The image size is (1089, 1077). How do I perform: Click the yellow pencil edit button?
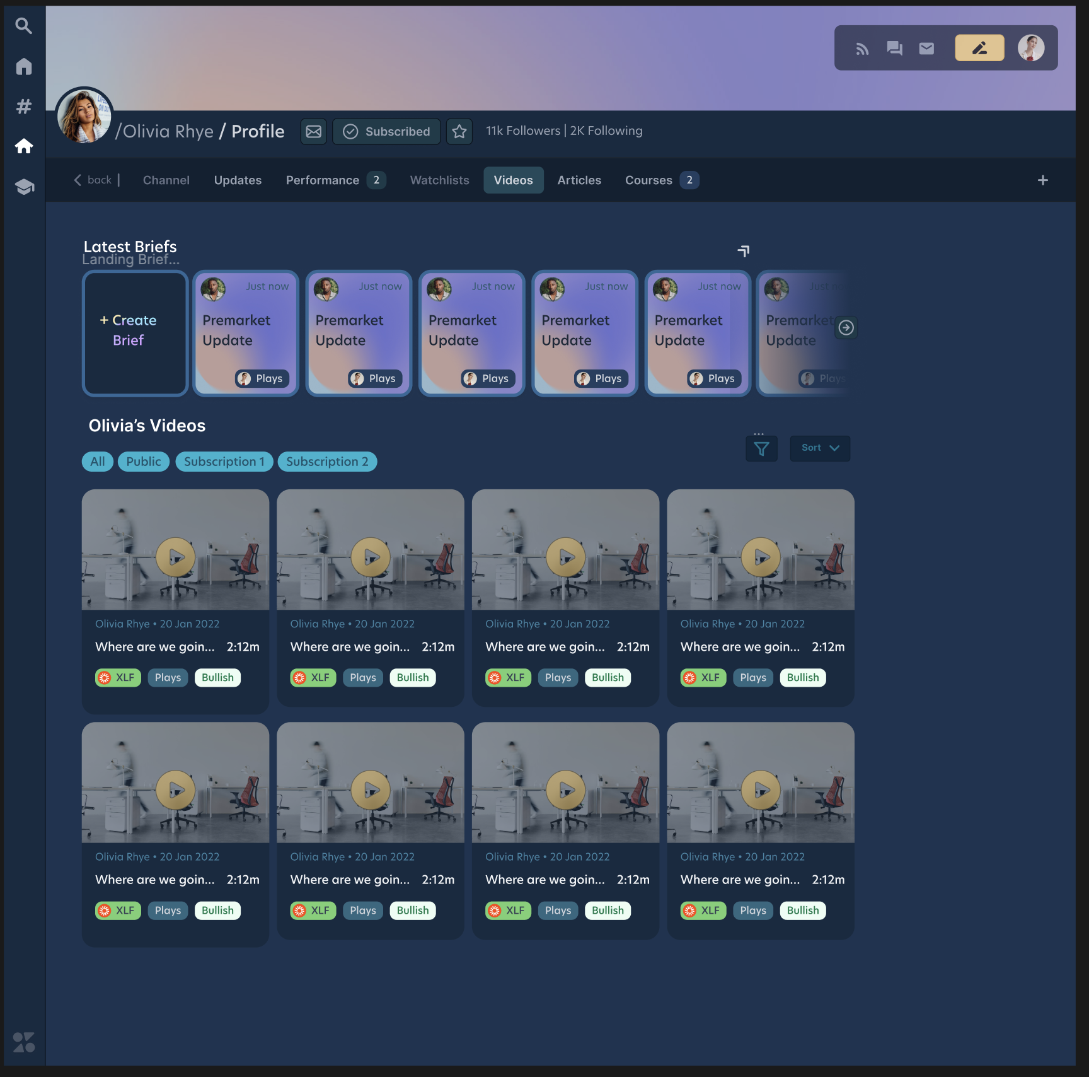pyautogui.click(x=979, y=48)
